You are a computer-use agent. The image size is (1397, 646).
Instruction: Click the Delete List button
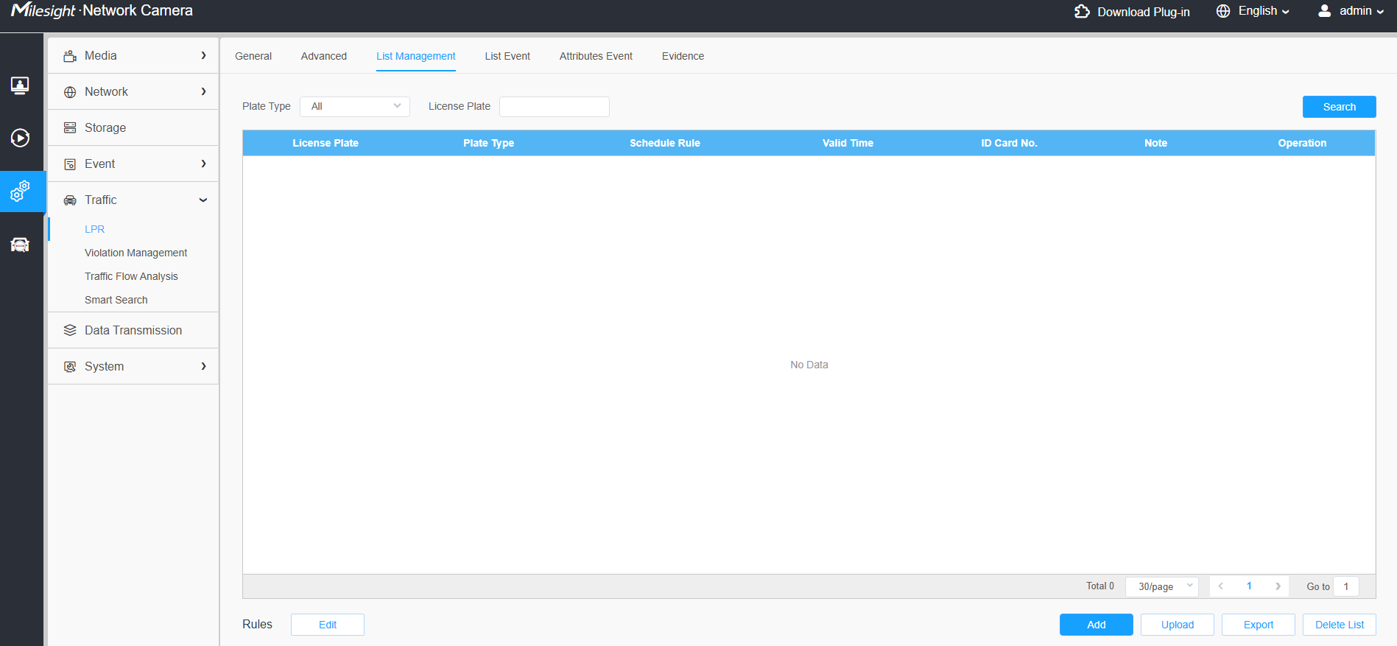coord(1339,625)
